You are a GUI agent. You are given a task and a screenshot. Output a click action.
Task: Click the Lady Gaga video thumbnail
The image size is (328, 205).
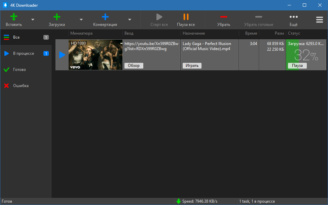(x=96, y=55)
